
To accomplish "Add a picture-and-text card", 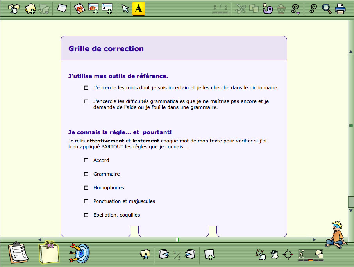I will pyautogui.click(x=93, y=9).
